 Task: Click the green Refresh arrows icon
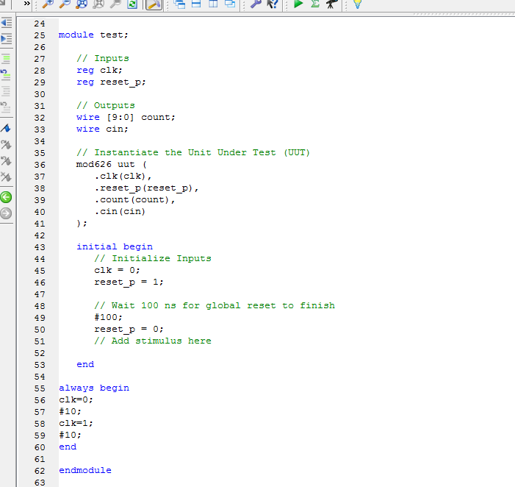[x=132, y=4]
